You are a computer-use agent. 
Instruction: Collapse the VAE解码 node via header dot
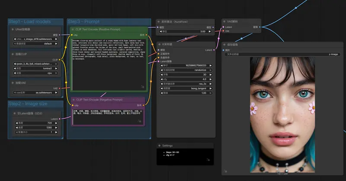(225, 21)
